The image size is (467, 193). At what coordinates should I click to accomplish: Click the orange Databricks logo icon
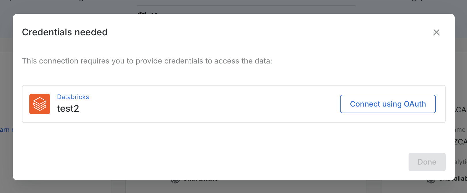pyautogui.click(x=40, y=104)
